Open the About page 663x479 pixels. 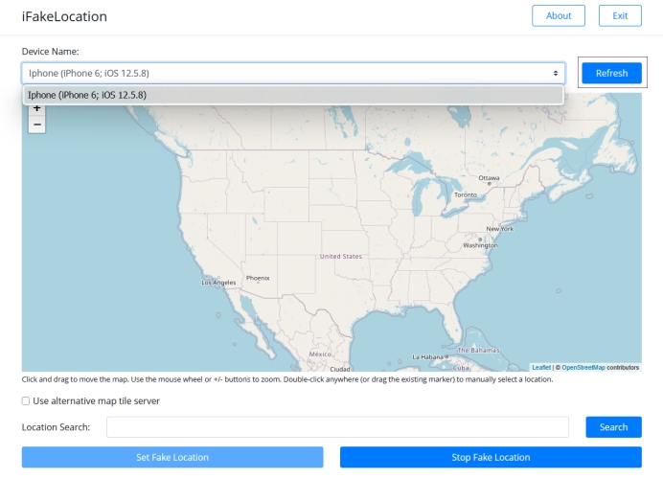click(559, 15)
